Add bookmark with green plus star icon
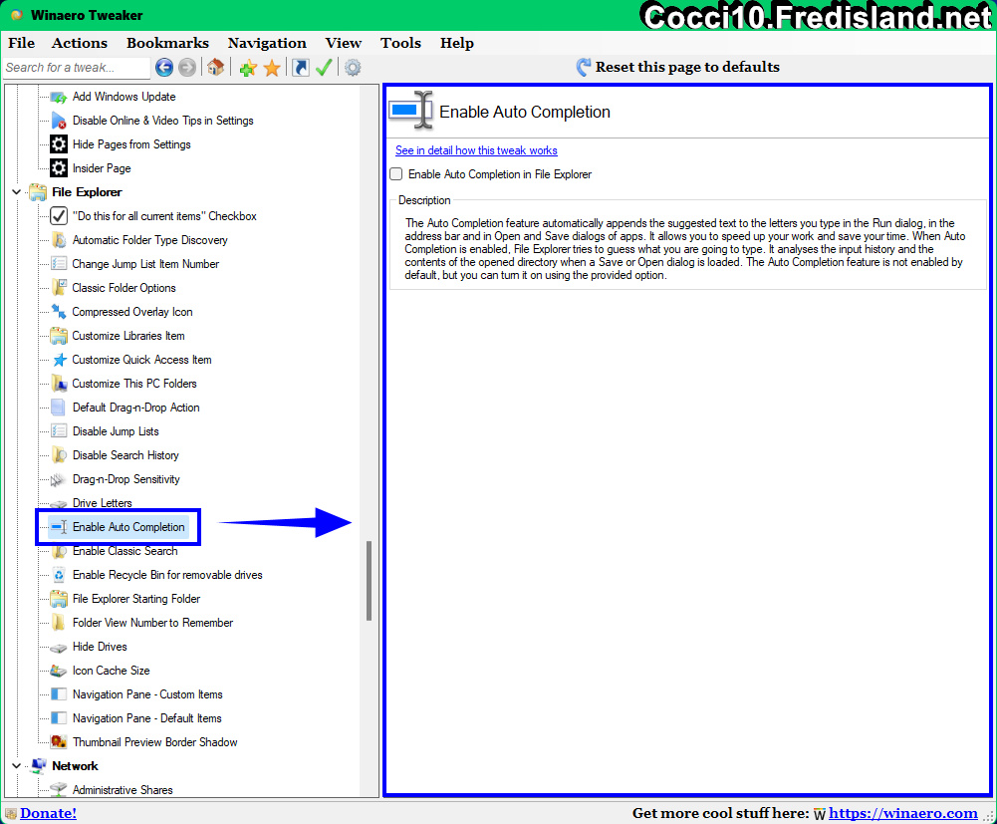This screenshot has height=824, width=997. pyautogui.click(x=248, y=68)
